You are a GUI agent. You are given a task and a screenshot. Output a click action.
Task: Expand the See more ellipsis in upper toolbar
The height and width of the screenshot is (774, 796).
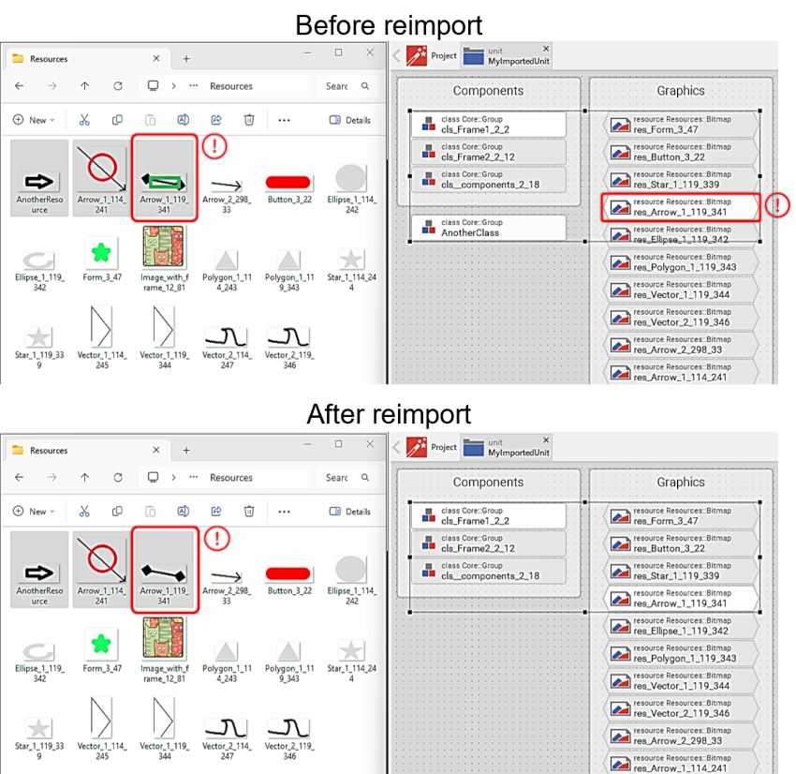[284, 120]
